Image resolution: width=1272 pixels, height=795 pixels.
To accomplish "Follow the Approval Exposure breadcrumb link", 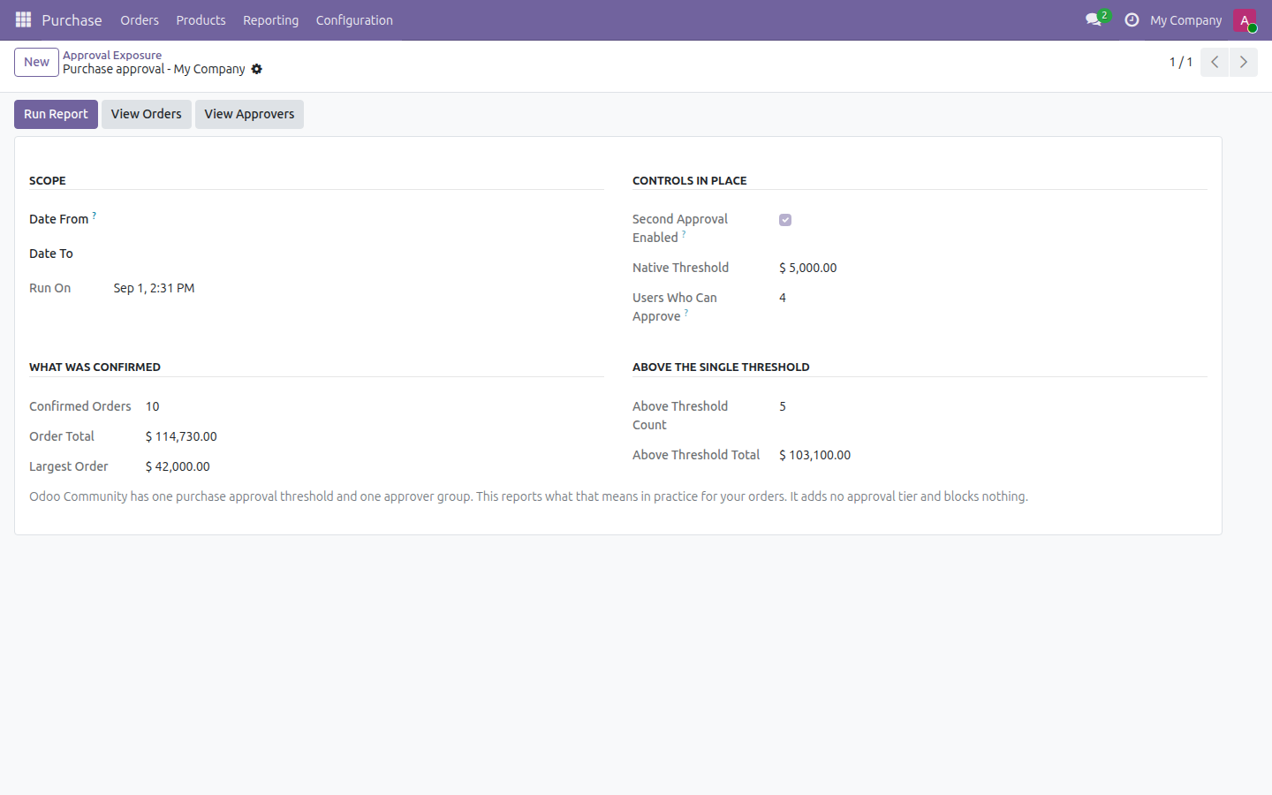I will 112,55.
